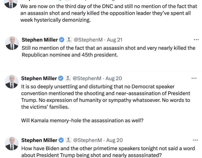Click the verified badge on the Aug 21 tweet
202x158 pixels.
click(x=62, y=40)
